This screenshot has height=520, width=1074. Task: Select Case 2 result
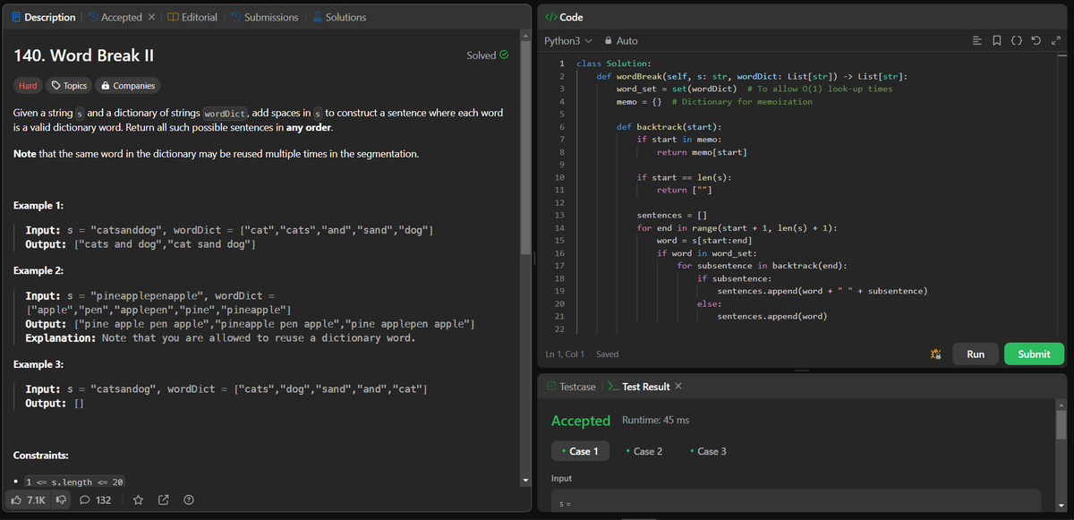[644, 451]
